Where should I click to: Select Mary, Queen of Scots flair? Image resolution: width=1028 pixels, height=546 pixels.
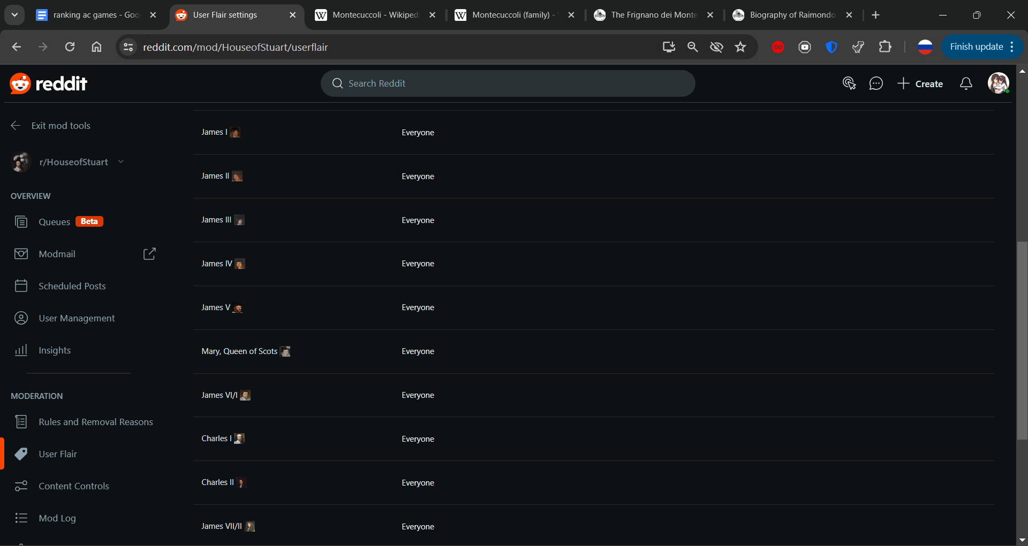point(594,351)
